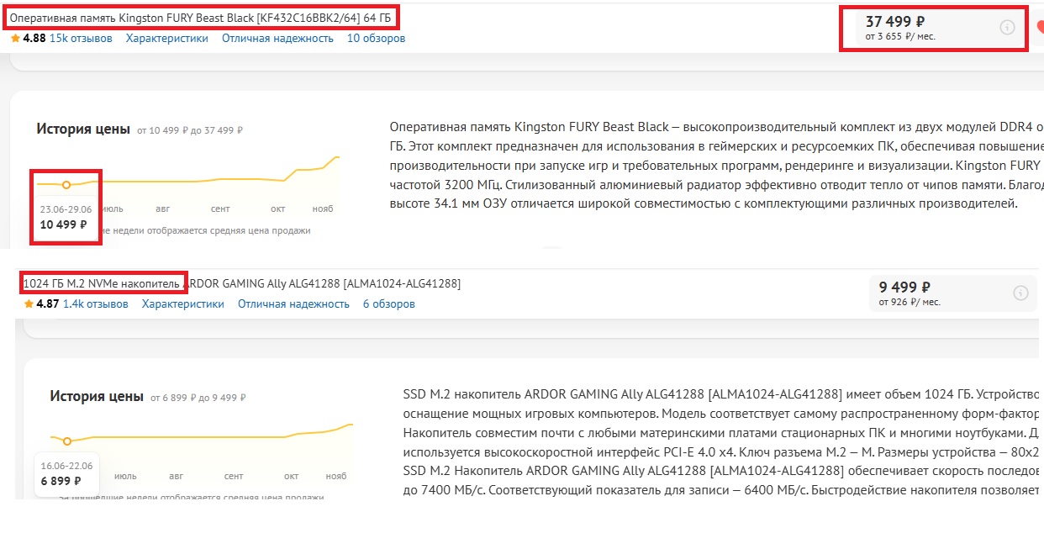Click the chart point marker on ARDOR price history

67,441
